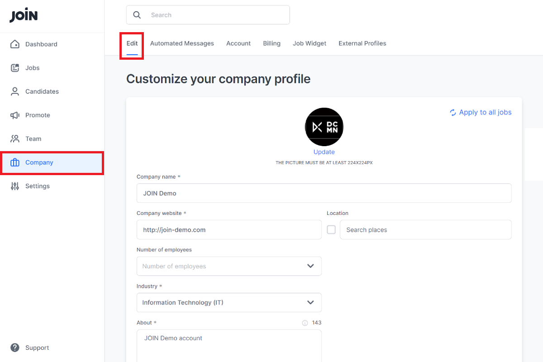Image resolution: width=543 pixels, height=362 pixels.
Task: Click Apply to all jobs
Action: tap(481, 112)
